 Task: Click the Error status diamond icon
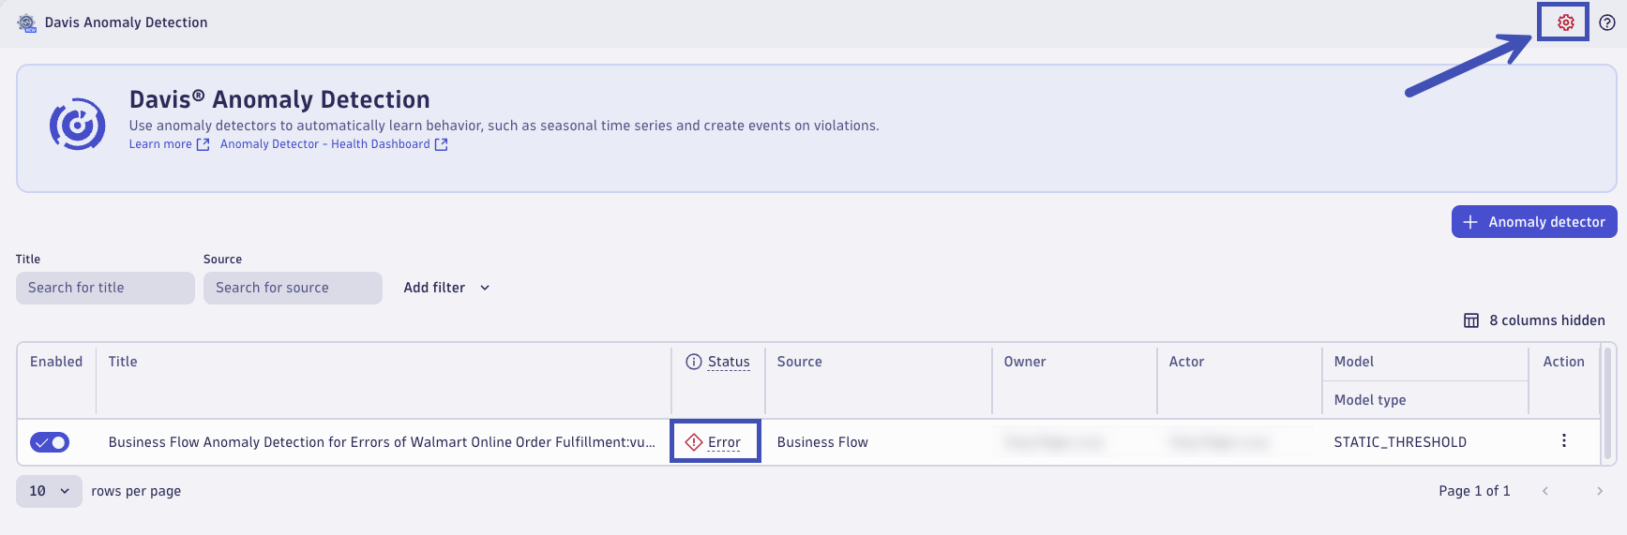pyautogui.click(x=694, y=442)
